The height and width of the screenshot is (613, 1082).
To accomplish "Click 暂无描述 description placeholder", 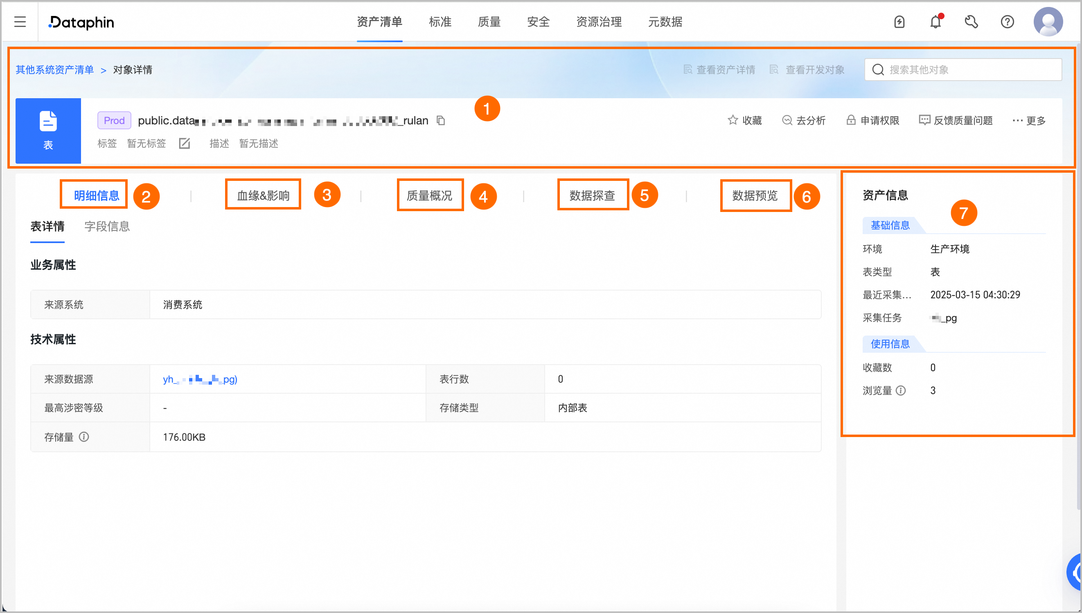I will tap(259, 144).
